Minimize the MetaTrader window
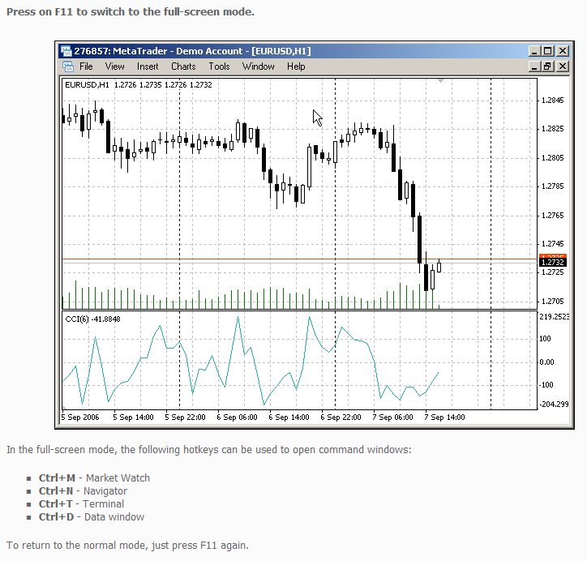 tap(534, 51)
